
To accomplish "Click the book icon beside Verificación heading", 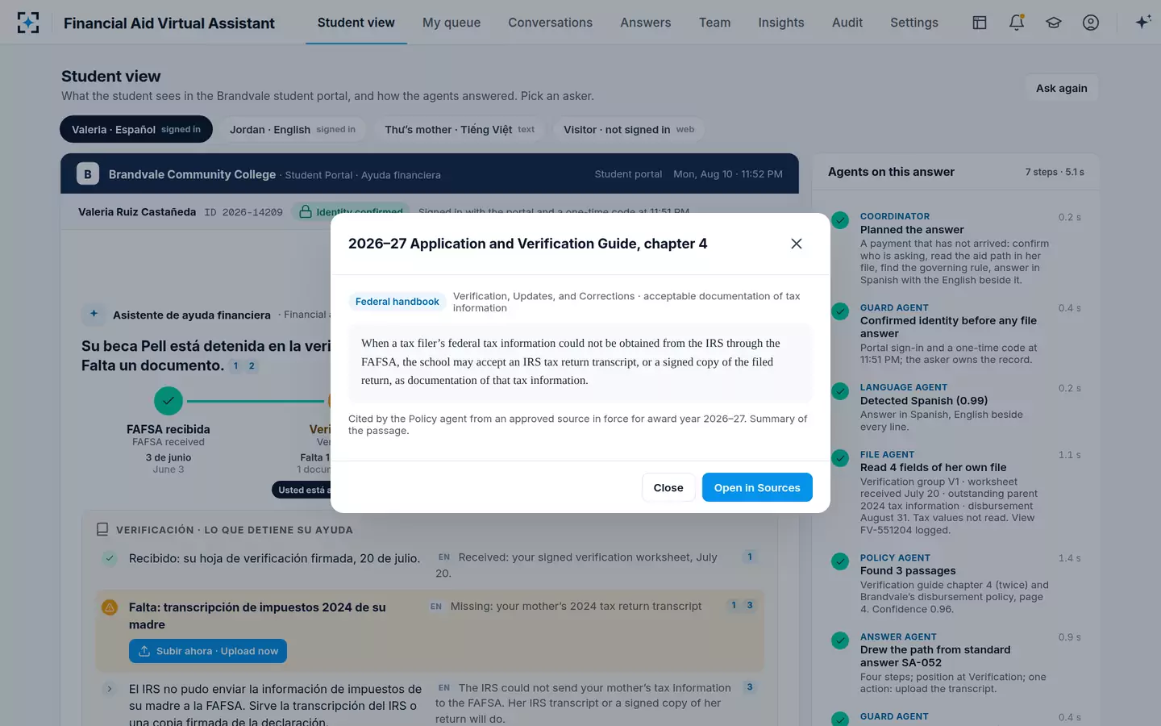I will click(x=102, y=530).
